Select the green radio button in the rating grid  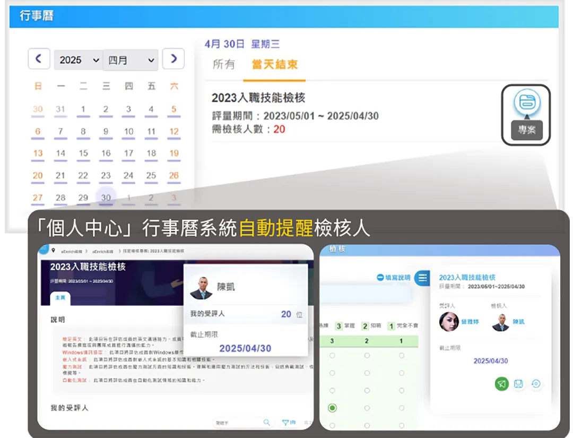(x=331, y=408)
